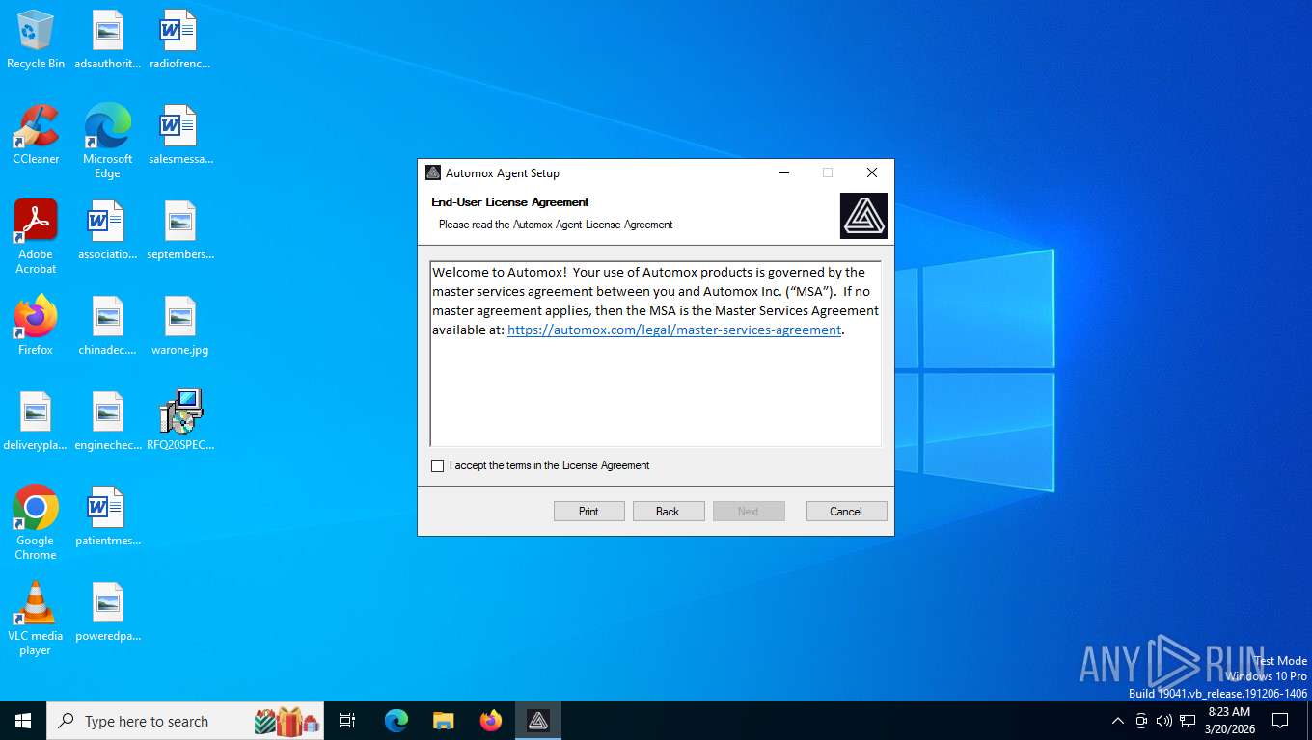Image resolution: width=1312 pixels, height=740 pixels.
Task: Select the associatio... Word document
Action: (107, 230)
